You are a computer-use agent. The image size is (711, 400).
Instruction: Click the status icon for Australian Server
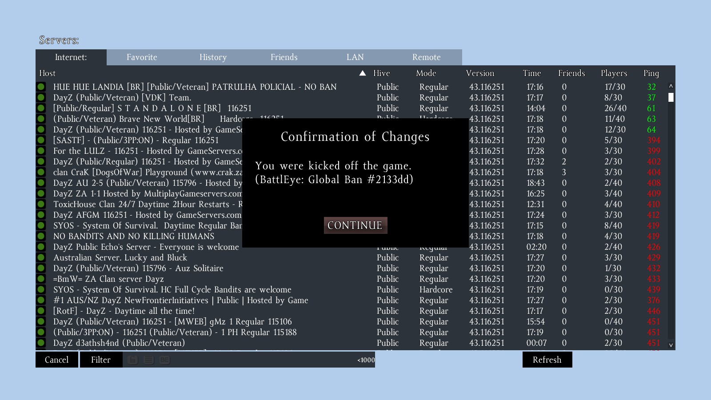pyautogui.click(x=41, y=257)
